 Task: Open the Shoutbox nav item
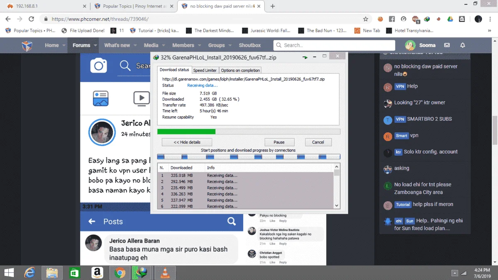(250, 45)
